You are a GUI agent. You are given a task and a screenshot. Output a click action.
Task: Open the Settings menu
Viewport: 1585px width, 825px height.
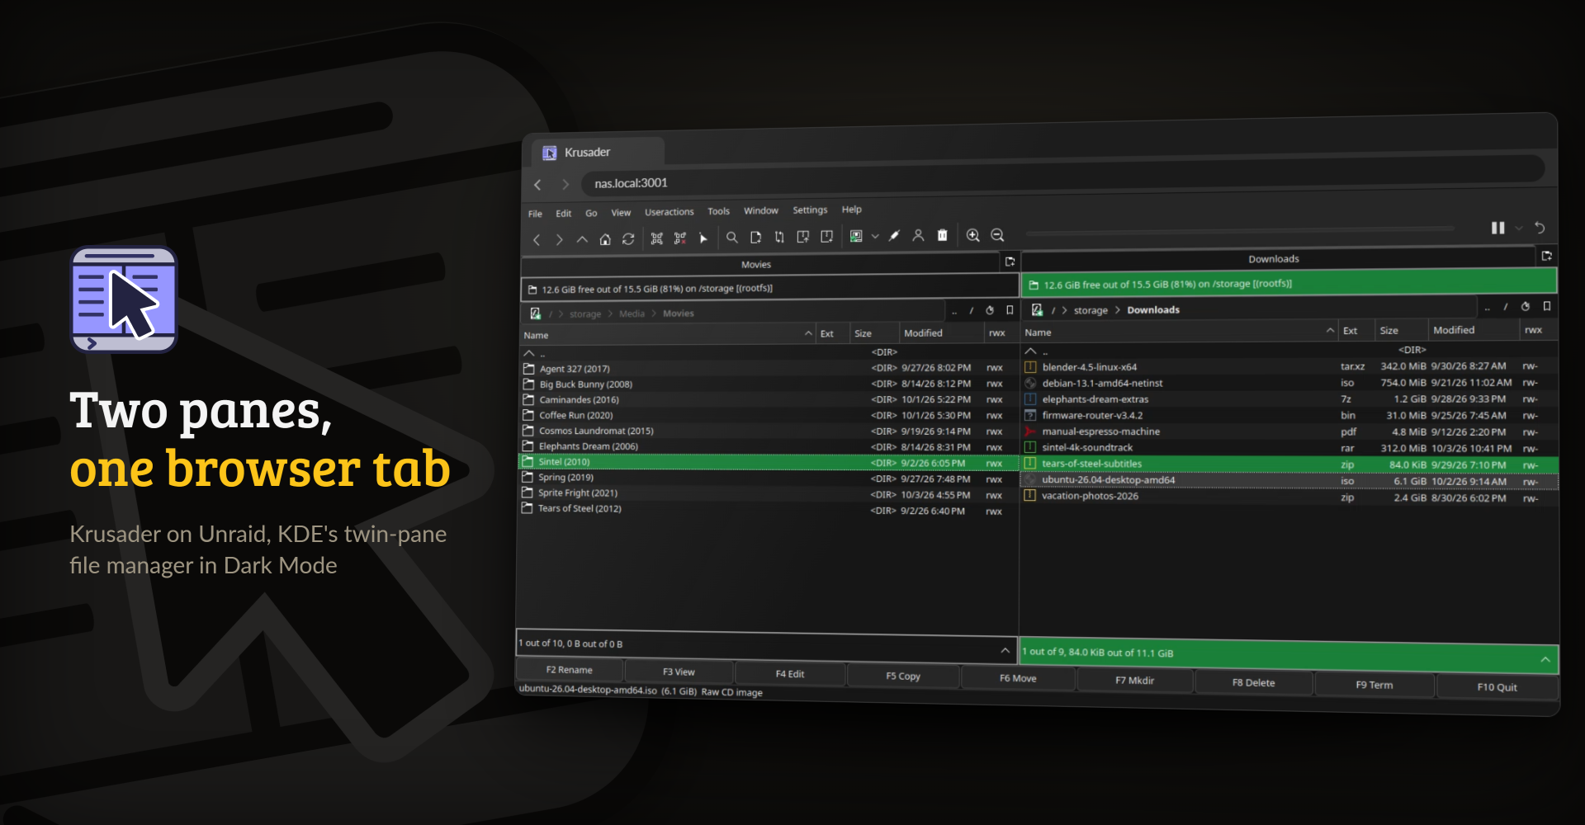click(810, 210)
